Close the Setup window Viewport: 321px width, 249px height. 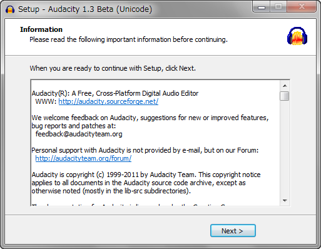tap(302, 7)
